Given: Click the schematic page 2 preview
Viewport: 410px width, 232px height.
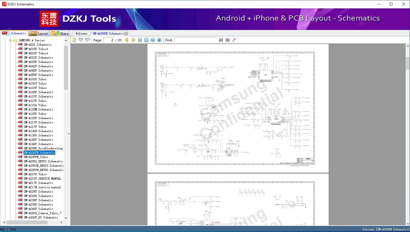Looking at the screenshot, I should 238,108.
